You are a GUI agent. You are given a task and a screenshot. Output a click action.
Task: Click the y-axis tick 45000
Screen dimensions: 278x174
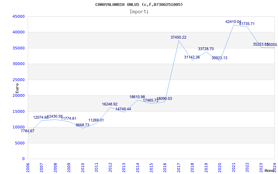[19, 16]
